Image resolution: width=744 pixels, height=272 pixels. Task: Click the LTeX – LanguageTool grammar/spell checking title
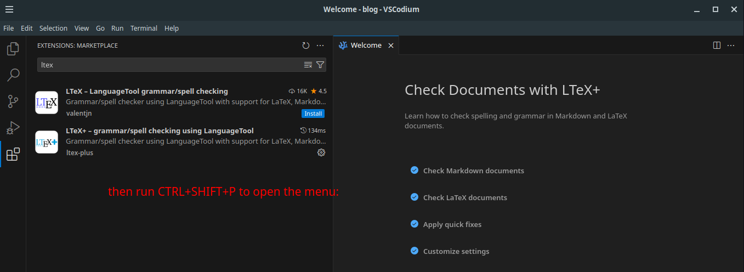click(147, 91)
